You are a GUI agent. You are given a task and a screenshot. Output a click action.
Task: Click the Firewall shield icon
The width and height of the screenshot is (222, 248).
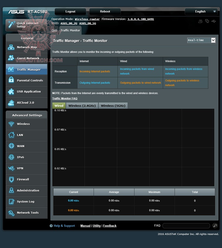[11, 179]
